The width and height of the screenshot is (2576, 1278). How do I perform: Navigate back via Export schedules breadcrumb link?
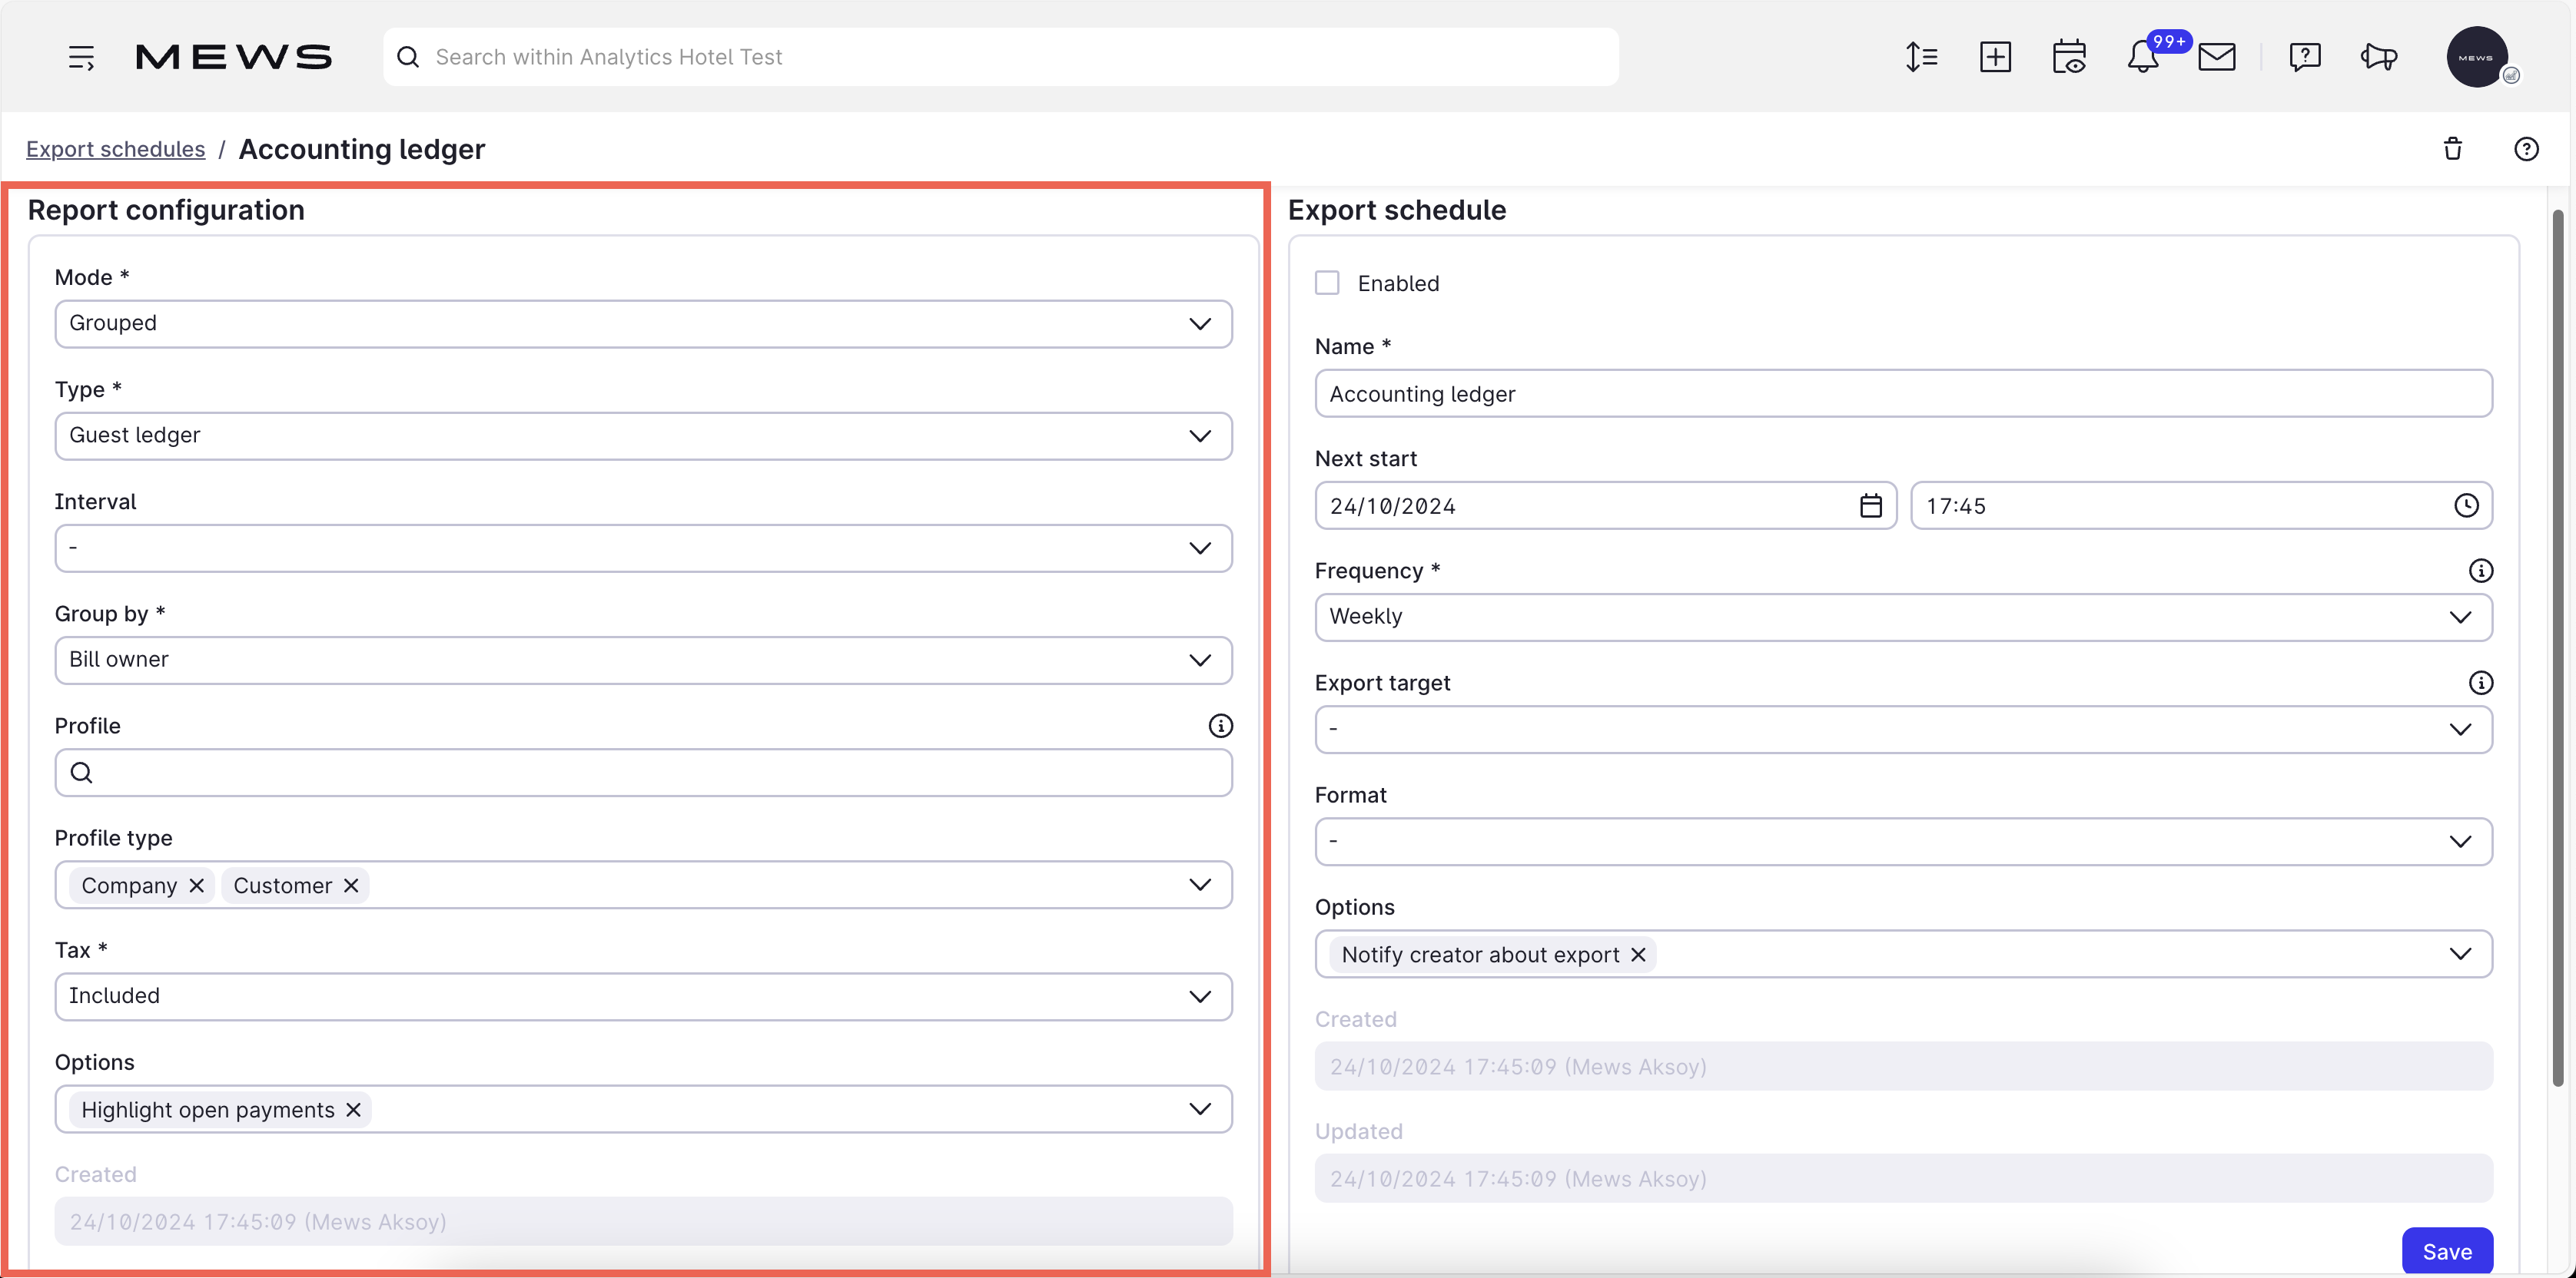click(x=115, y=148)
